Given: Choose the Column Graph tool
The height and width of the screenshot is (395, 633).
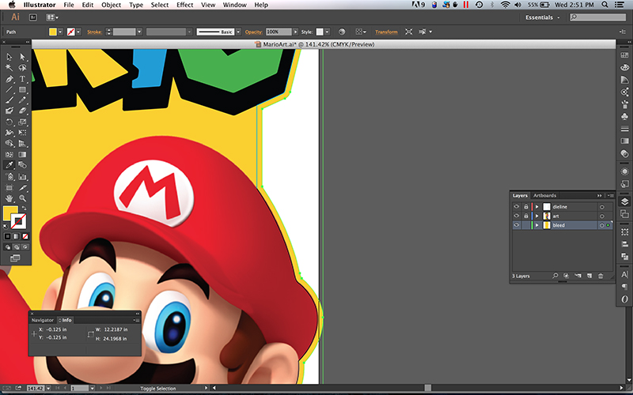Looking at the screenshot, I should coord(22,176).
